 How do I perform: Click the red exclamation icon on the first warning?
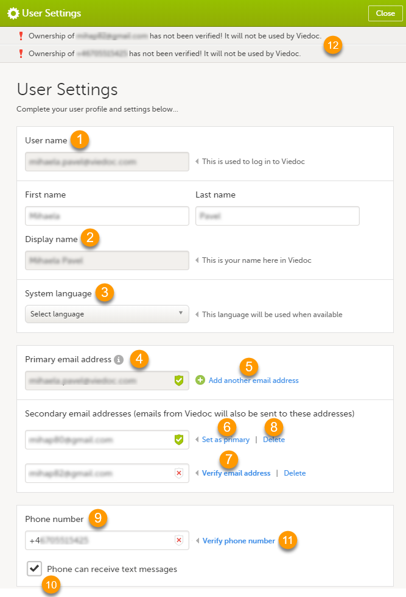click(x=20, y=36)
